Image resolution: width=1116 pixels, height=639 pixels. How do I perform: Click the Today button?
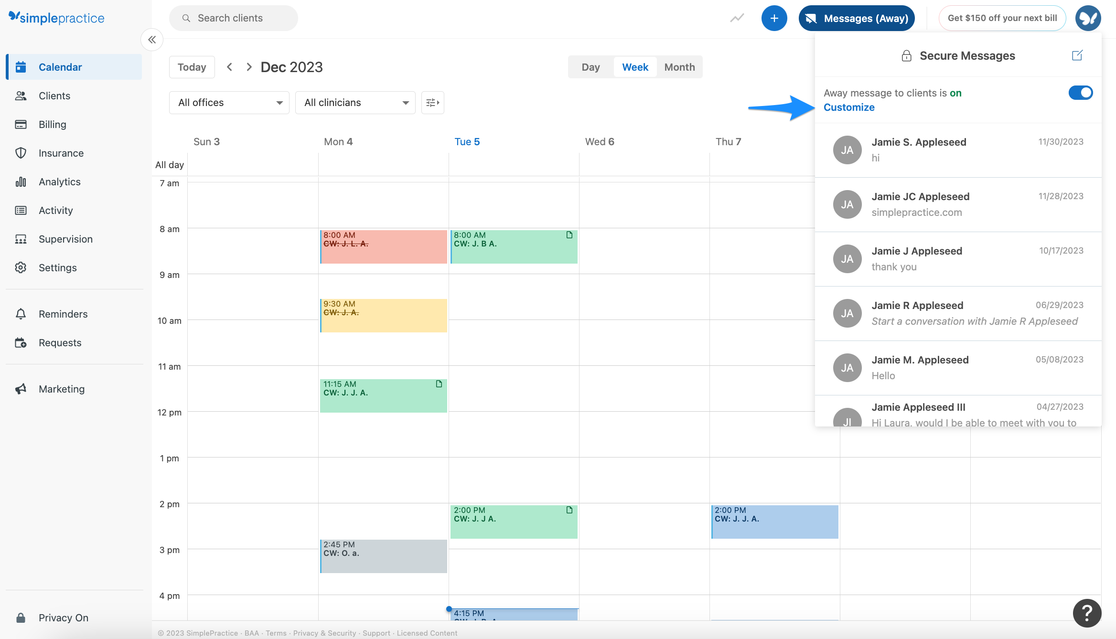pyautogui.click(x=192, y=67)
